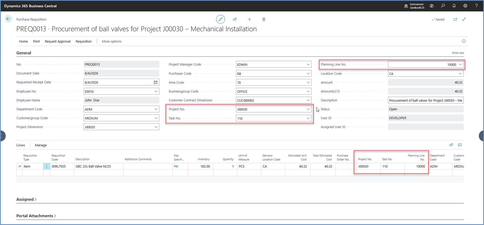The height and width of the screenshot is (225, 484).
Task: Open Location Code dropdown
Action: click(x=460, y=74)
